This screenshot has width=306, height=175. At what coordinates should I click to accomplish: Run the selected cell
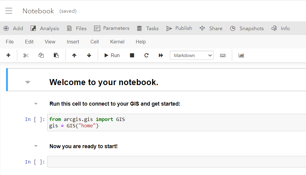[x=111, y=55]
